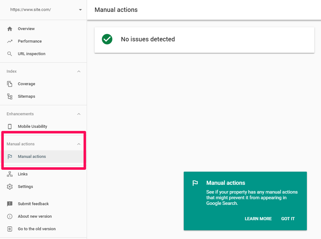This screenshot has height=239, width=321.
Task: Click the About new version info icon
Action: coord(10,216)
